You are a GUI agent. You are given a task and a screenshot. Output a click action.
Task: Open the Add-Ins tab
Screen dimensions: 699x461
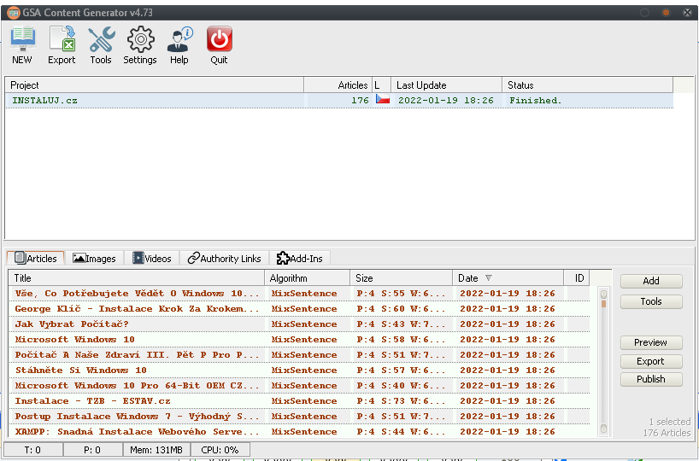click(299, 258)
